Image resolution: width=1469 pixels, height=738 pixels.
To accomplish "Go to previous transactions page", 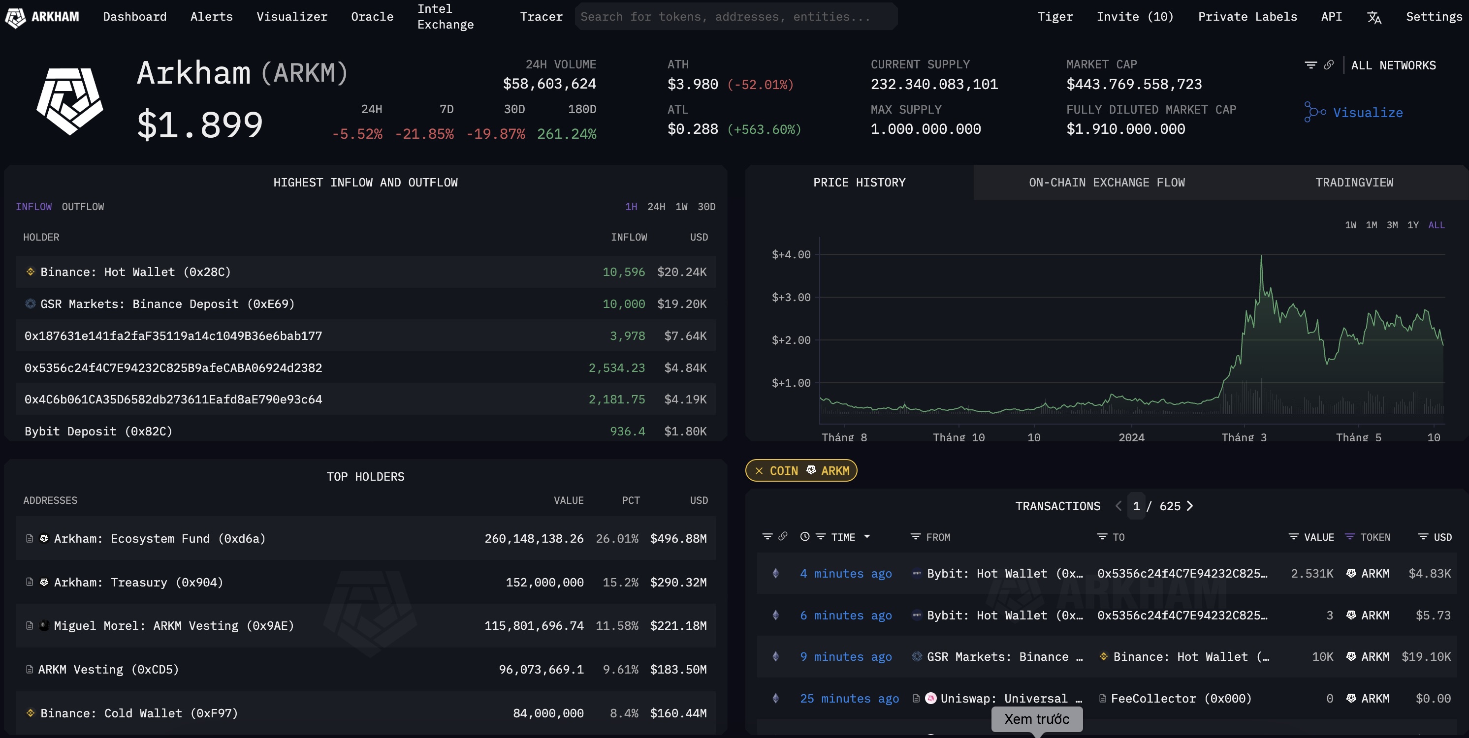I will [x=1118, y=506].
